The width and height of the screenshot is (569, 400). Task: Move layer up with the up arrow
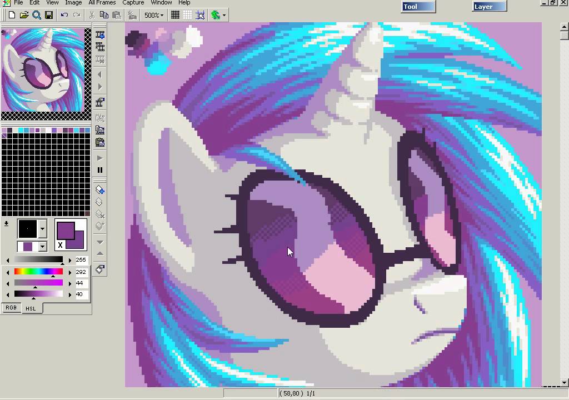(100, 253)
